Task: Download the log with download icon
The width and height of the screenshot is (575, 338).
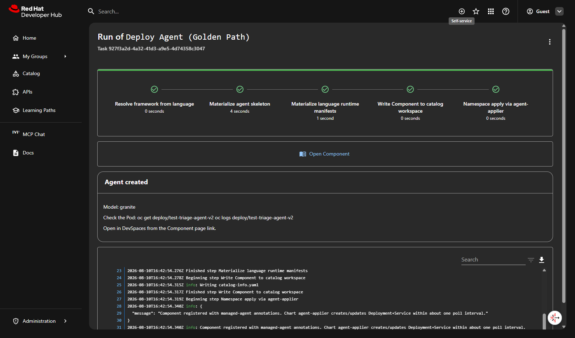Action: coord(542,260)
